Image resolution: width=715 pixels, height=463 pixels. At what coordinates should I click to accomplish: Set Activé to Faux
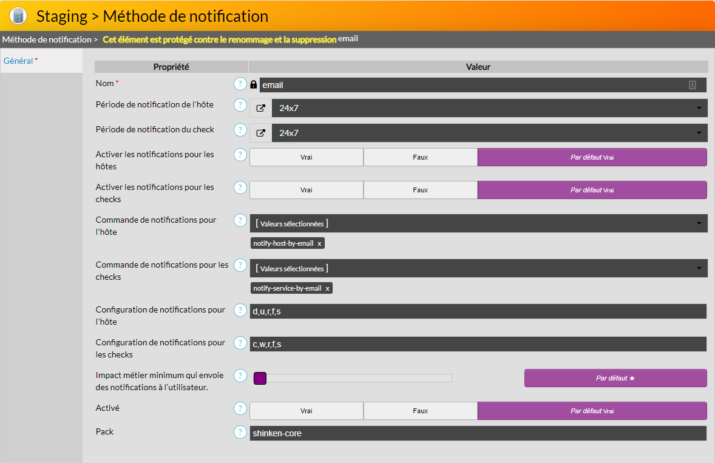coord(420,411)
